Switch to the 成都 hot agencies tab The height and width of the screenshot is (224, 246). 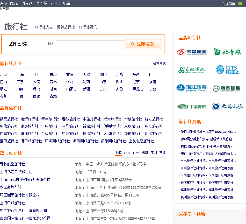click(145, 153)
